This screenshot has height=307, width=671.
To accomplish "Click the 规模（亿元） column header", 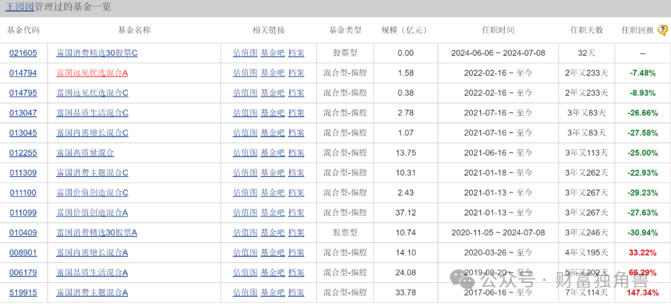I will click(x=404, y=30).
